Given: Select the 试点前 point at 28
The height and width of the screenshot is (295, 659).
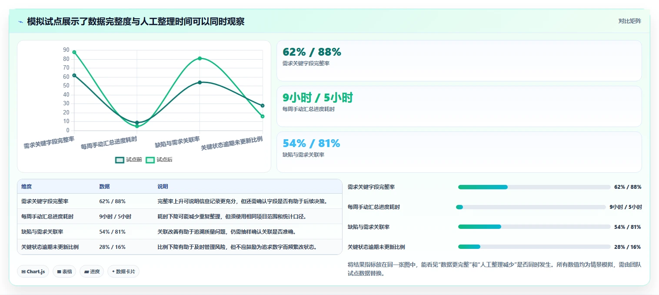Looking at the screenshot, I should [x=263, y=106].
